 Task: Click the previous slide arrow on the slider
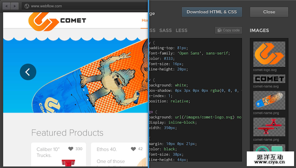pyautogui.click(x=28, y=72)
